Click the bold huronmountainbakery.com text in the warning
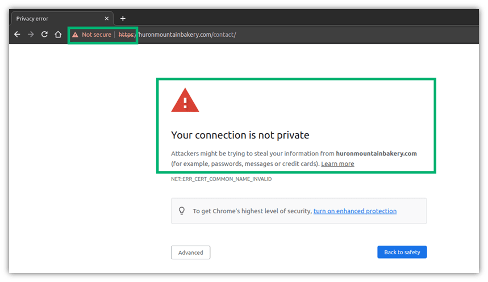The width and height of the screenshot is (488, 282). [376, 154]
